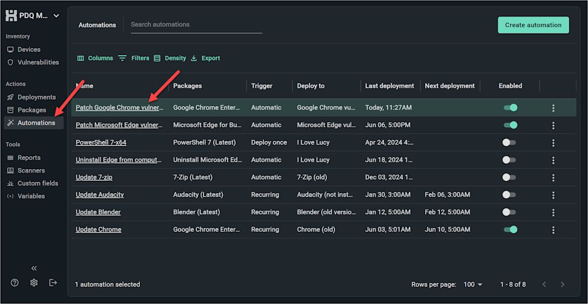This screenshot has height=304, width=588.
Task: Open settings gear icon
Action: (x=34, y=283)
